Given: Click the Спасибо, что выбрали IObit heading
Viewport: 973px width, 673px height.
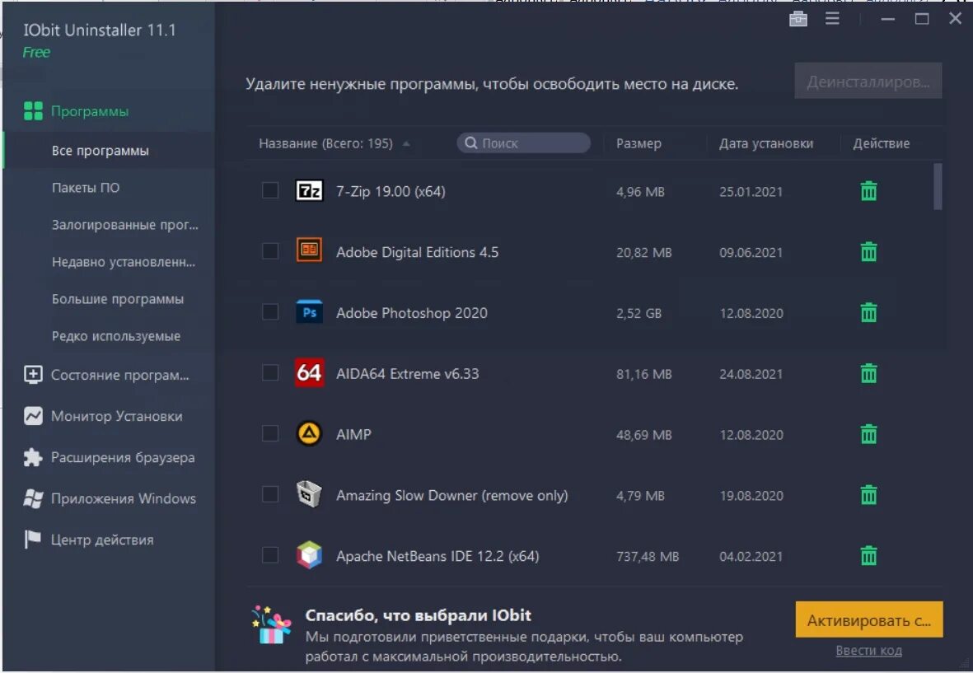Looking at the screenshot, I should click(x=419, y=615).
